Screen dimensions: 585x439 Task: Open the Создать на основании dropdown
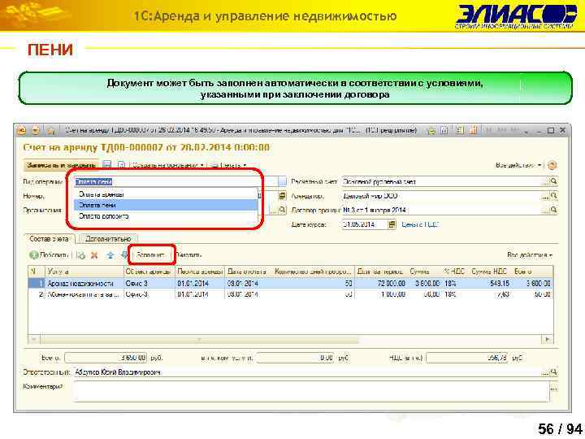click(168, 165)
